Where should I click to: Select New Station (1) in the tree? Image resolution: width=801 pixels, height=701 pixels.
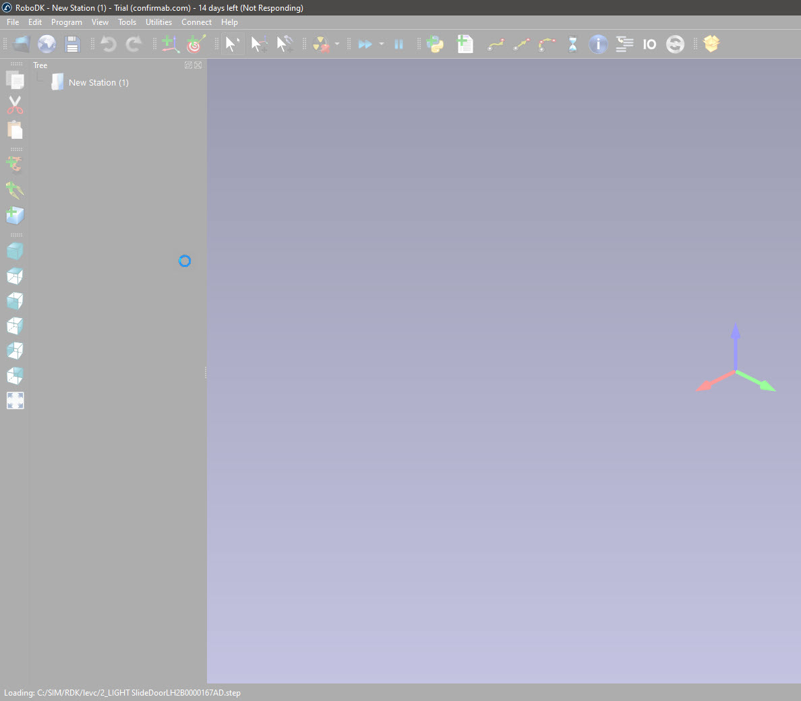coord(98,83)
